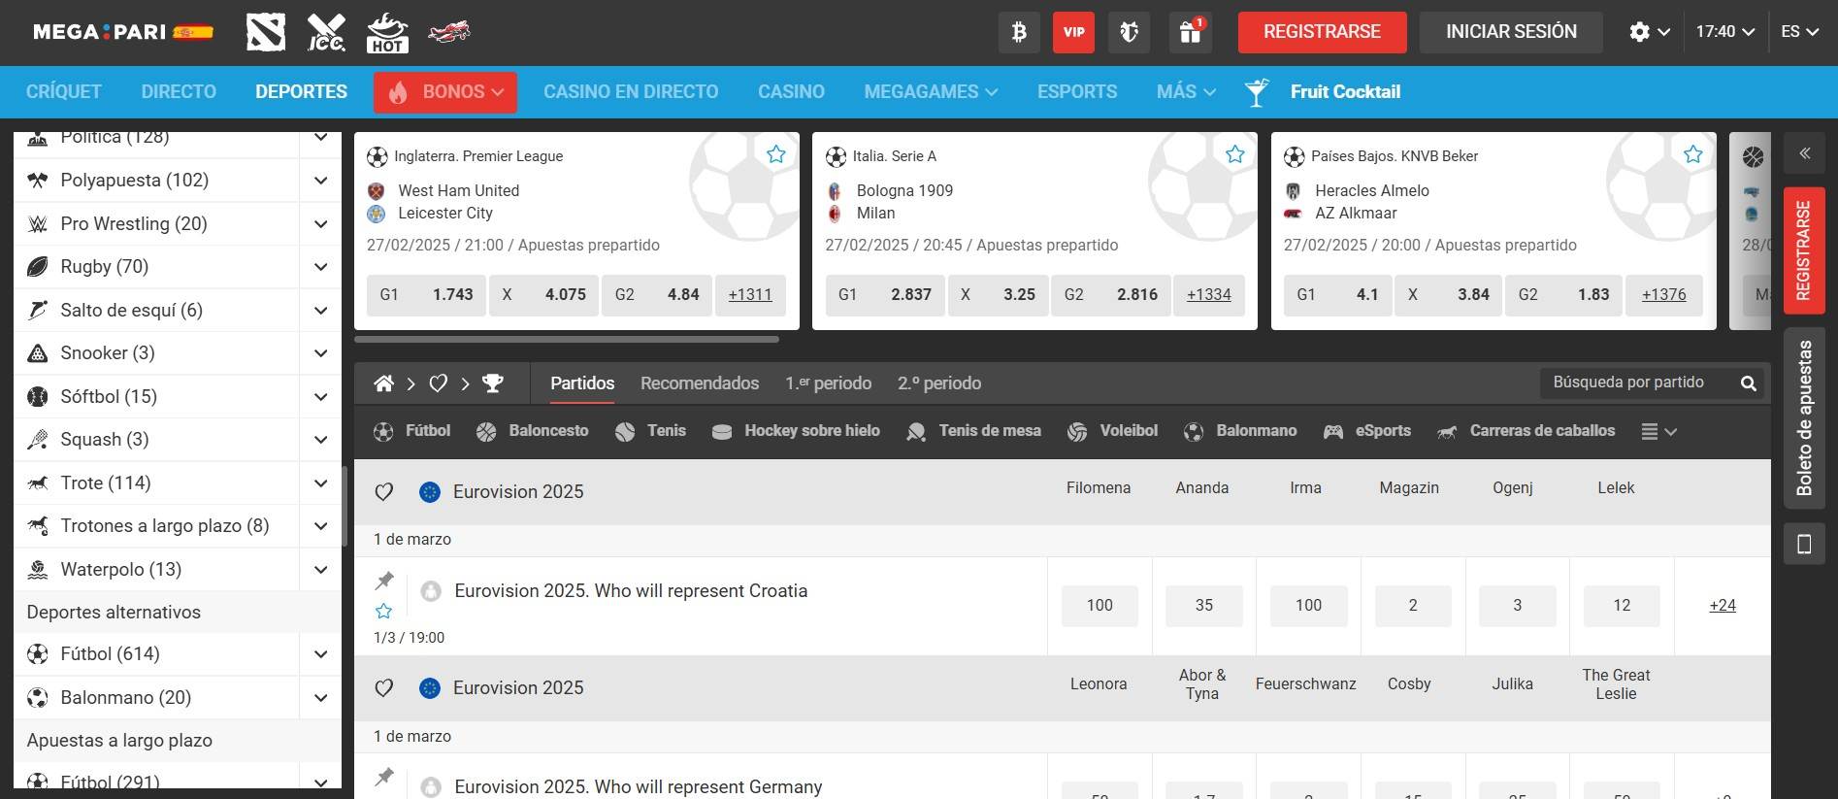The width and height of the screenshot is (1838, 799).
Task: Open the ES language dropdown
Action: 1799,32
